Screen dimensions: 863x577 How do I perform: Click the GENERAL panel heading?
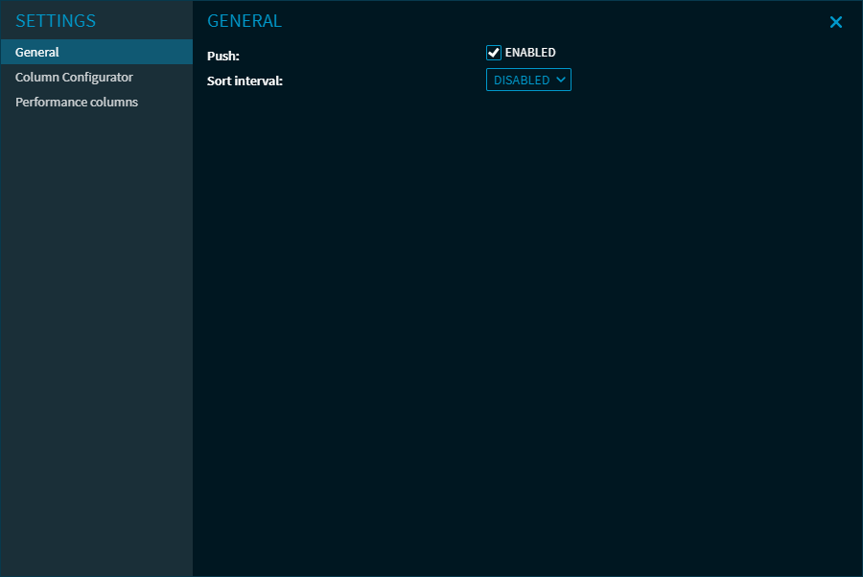click(245, 21)
